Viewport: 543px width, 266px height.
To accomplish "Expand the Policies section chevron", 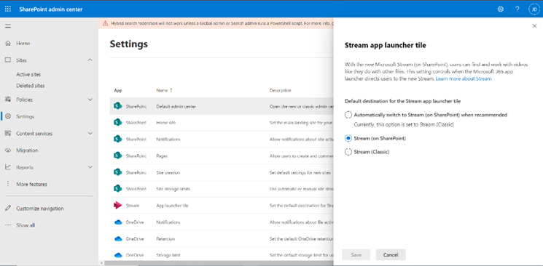I will 90,100.
